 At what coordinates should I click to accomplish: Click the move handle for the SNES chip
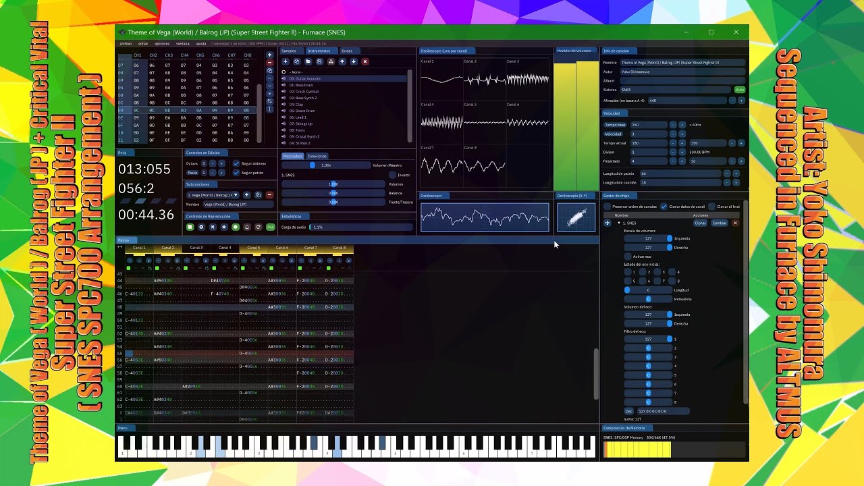click(x=607, y=223)
